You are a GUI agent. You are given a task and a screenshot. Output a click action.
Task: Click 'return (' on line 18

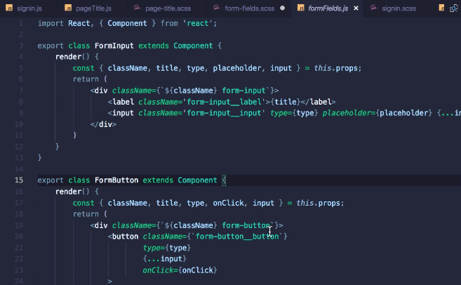point(90,214)
